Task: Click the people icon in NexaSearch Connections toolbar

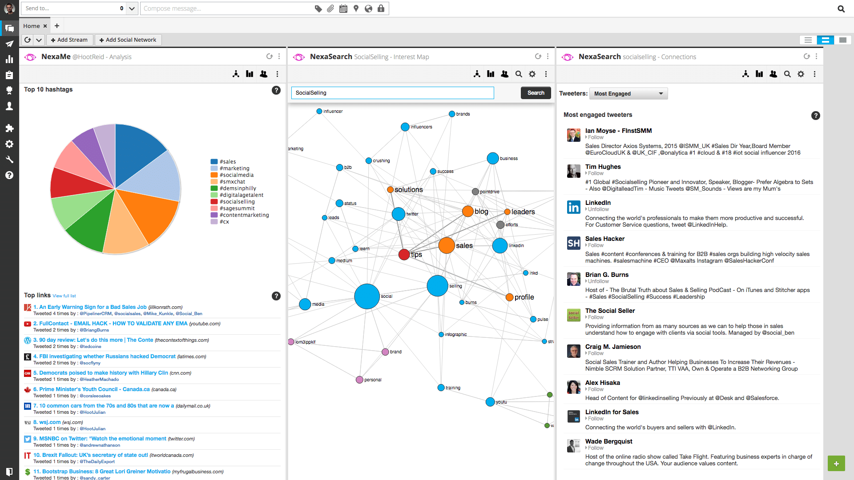Action: (773, 74)
